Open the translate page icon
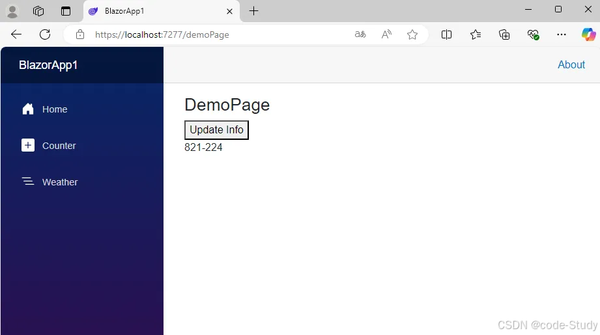This screenshot has height=335, width=600. [x=360, y=34]
